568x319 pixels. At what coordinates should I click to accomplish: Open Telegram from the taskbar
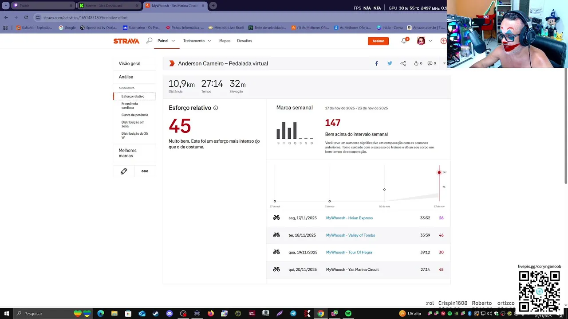[293, 313]
